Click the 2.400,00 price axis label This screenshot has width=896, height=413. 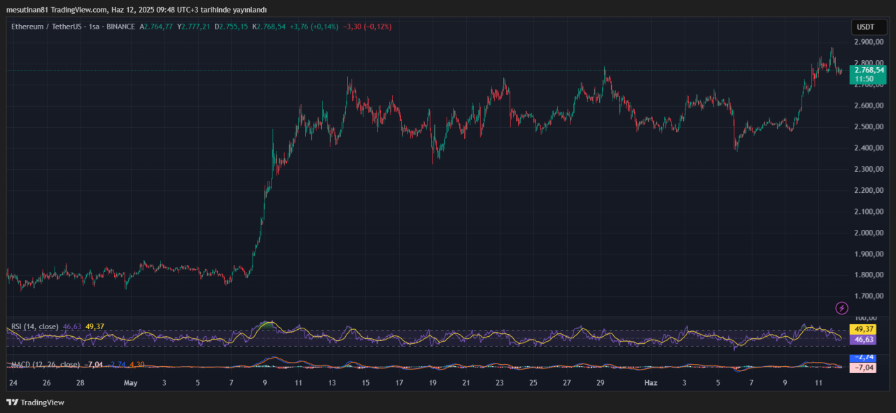(869, 148)
